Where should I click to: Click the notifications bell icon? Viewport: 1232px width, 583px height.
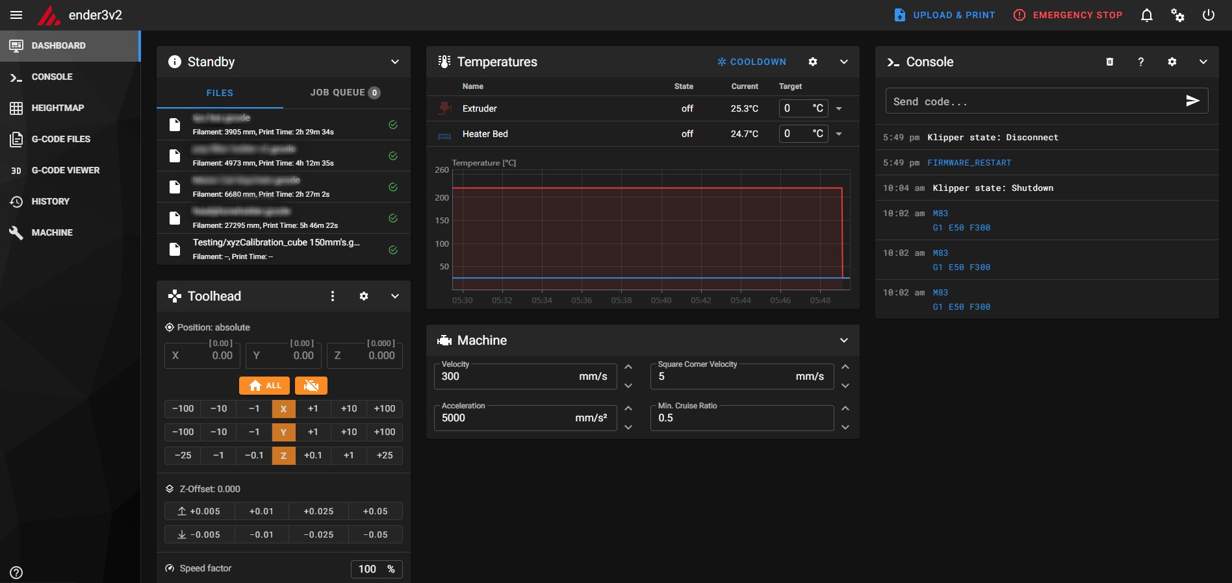click(x=1147, y=15)
